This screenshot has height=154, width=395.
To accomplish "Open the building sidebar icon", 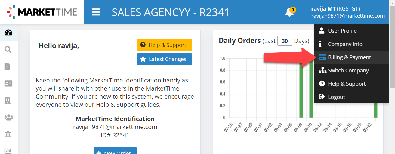I will pyautogui.click(x=8, y=100).
